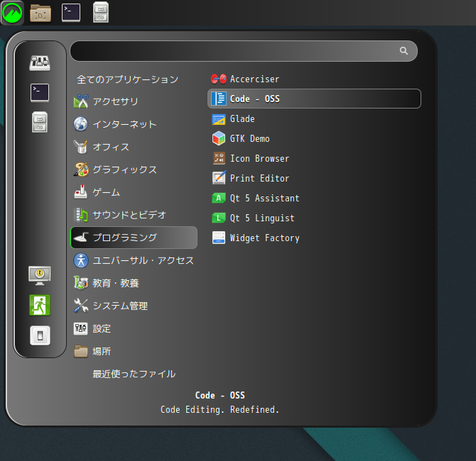
Task: Launch Qt 5 Linguist
Action: (x=314, y=218)
